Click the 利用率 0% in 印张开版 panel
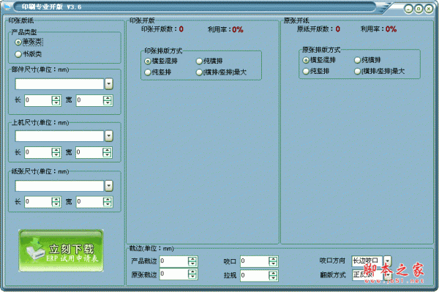439x292 pixels. (x=238, y=30)
